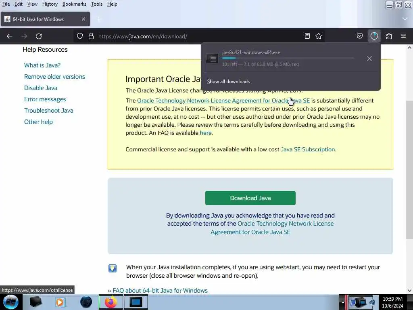Toggle reader view icon in address bar

pyautogui.click(x=307, y=36)
